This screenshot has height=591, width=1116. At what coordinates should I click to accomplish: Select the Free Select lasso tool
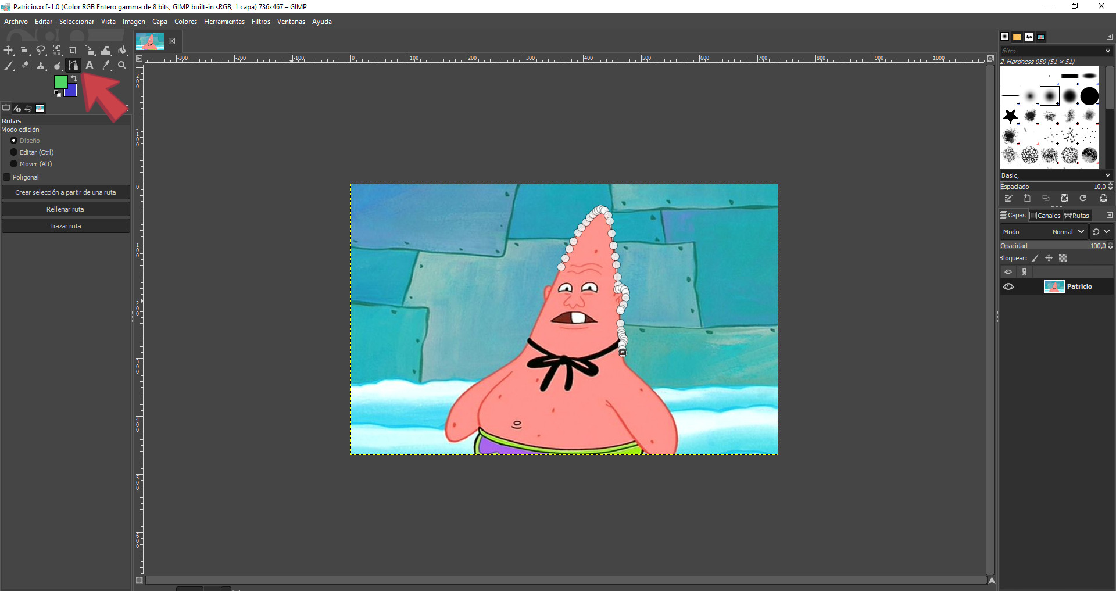41,51
